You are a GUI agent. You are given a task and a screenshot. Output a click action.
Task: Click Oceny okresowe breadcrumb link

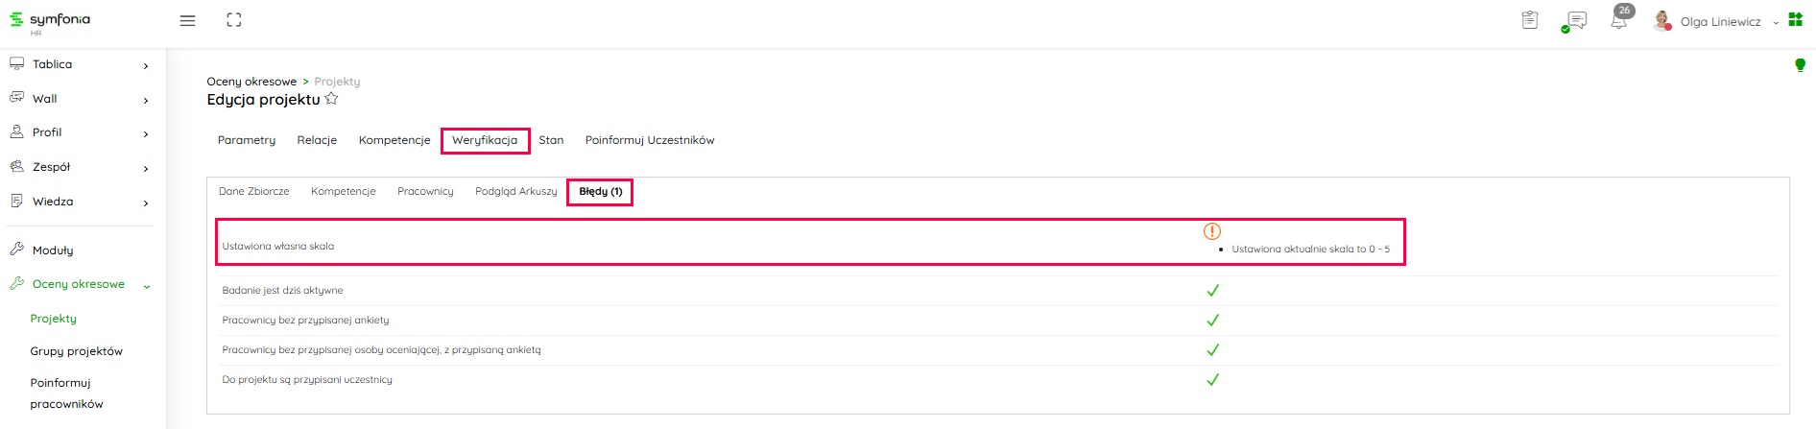coord(251,82)
